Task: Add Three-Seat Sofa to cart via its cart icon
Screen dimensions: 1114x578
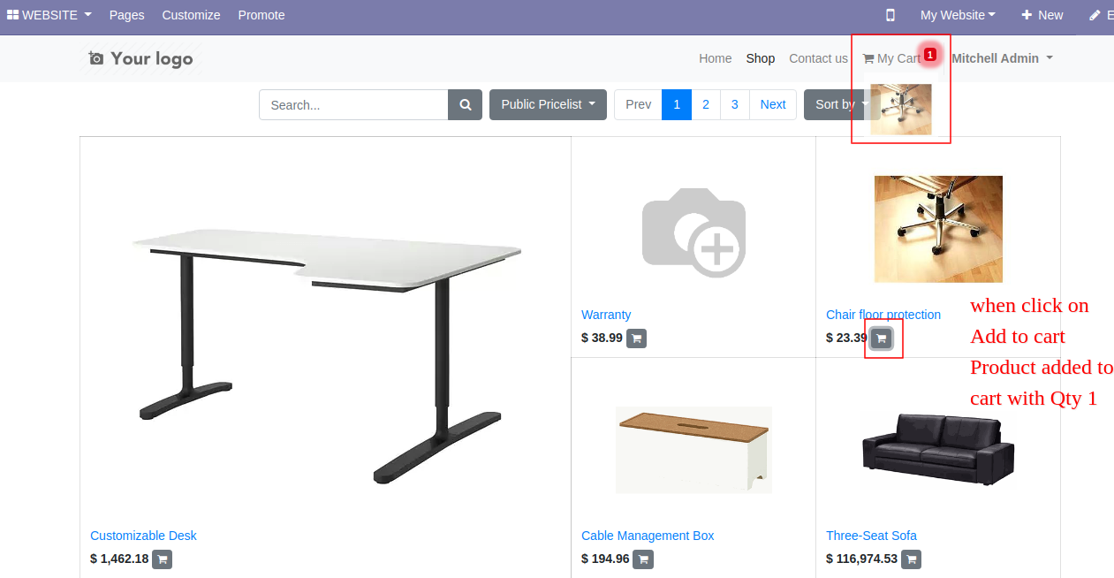Action: [x=911, y=559]
